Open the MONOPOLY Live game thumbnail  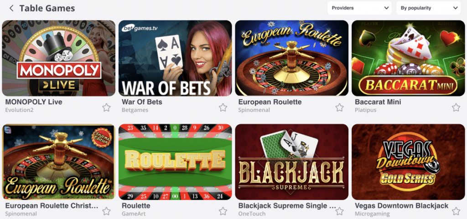[x=59, y=58]
